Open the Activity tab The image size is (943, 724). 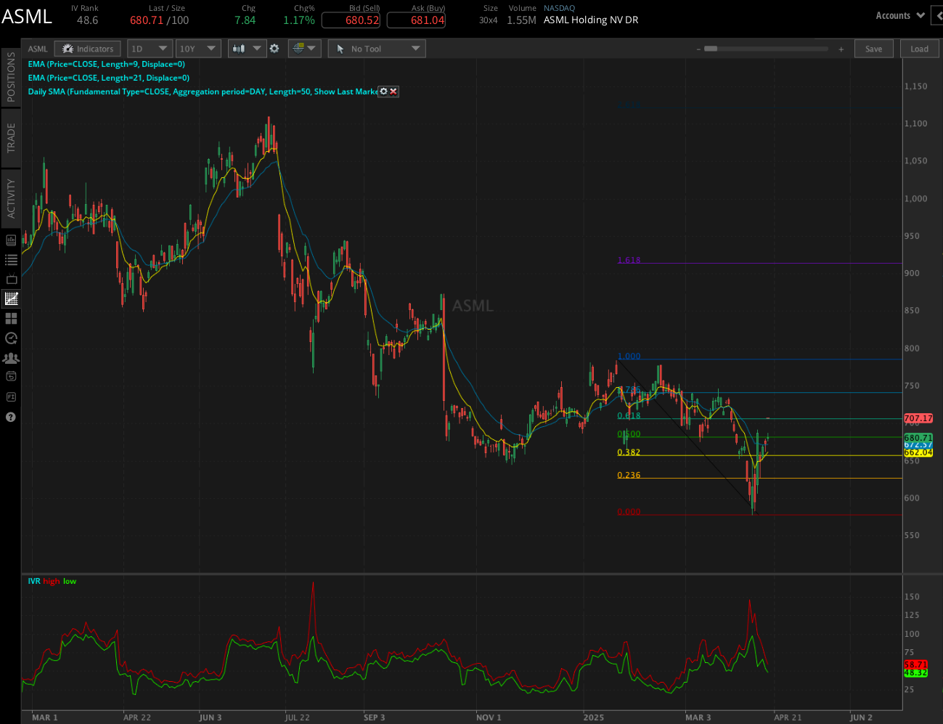coord(11,198)
